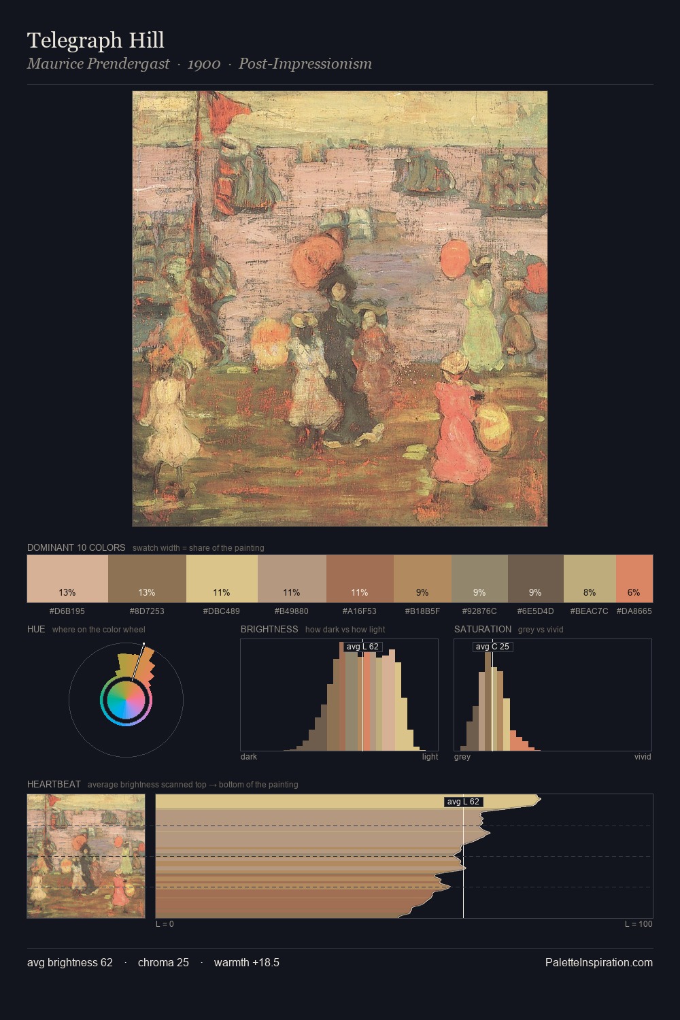
Task: Pick the #B18B5F swatch
Action: click(422, 579)
